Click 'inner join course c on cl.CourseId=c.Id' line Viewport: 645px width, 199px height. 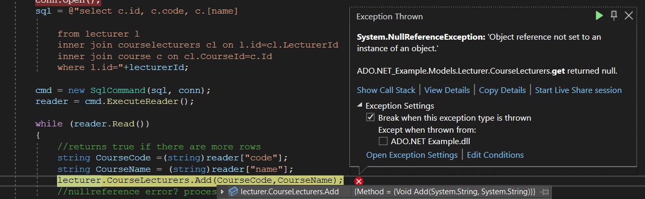[x=165, y=56]
